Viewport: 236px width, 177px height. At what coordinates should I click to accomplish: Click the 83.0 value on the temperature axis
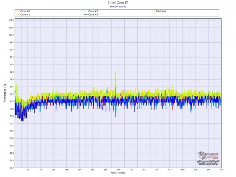click(11, 94)
